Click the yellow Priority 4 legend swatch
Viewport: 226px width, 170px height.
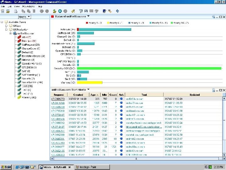(108, 23)
